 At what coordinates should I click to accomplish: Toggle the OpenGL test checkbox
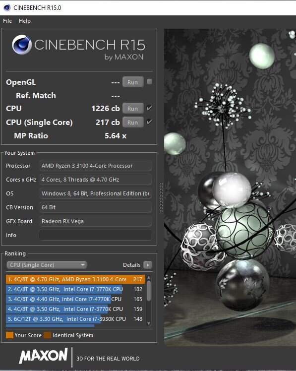point(149,82)
